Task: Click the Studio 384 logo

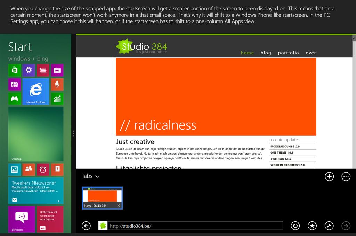Action: 141,47
